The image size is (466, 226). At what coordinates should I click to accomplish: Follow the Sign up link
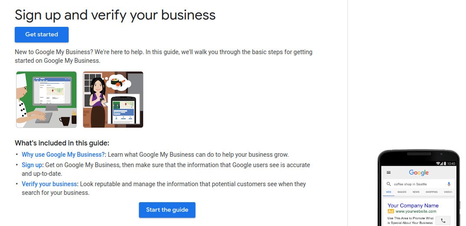coord(32,165)
